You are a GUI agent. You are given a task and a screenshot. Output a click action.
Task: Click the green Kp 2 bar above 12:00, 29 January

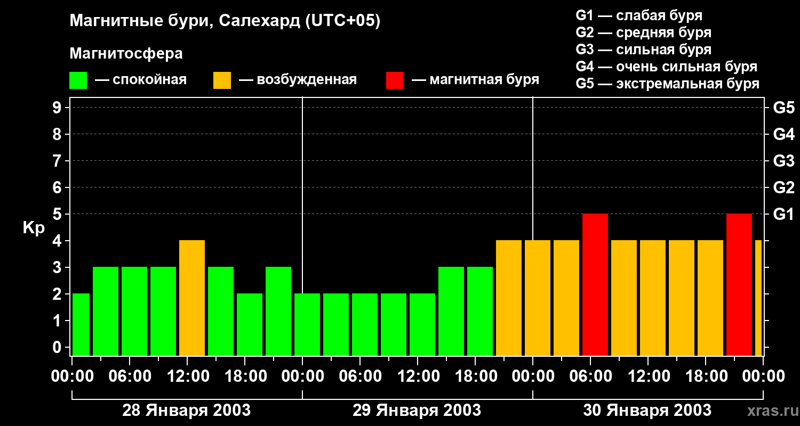422,325
